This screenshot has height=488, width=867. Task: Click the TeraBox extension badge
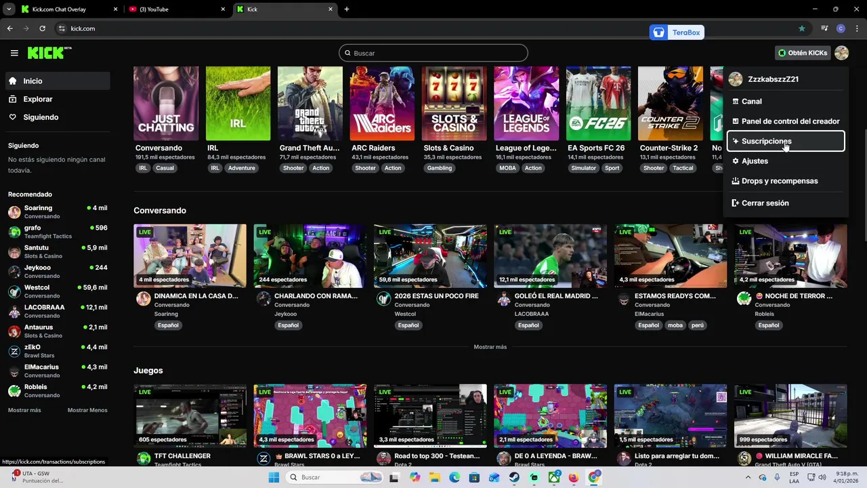(x=677, y=33)
